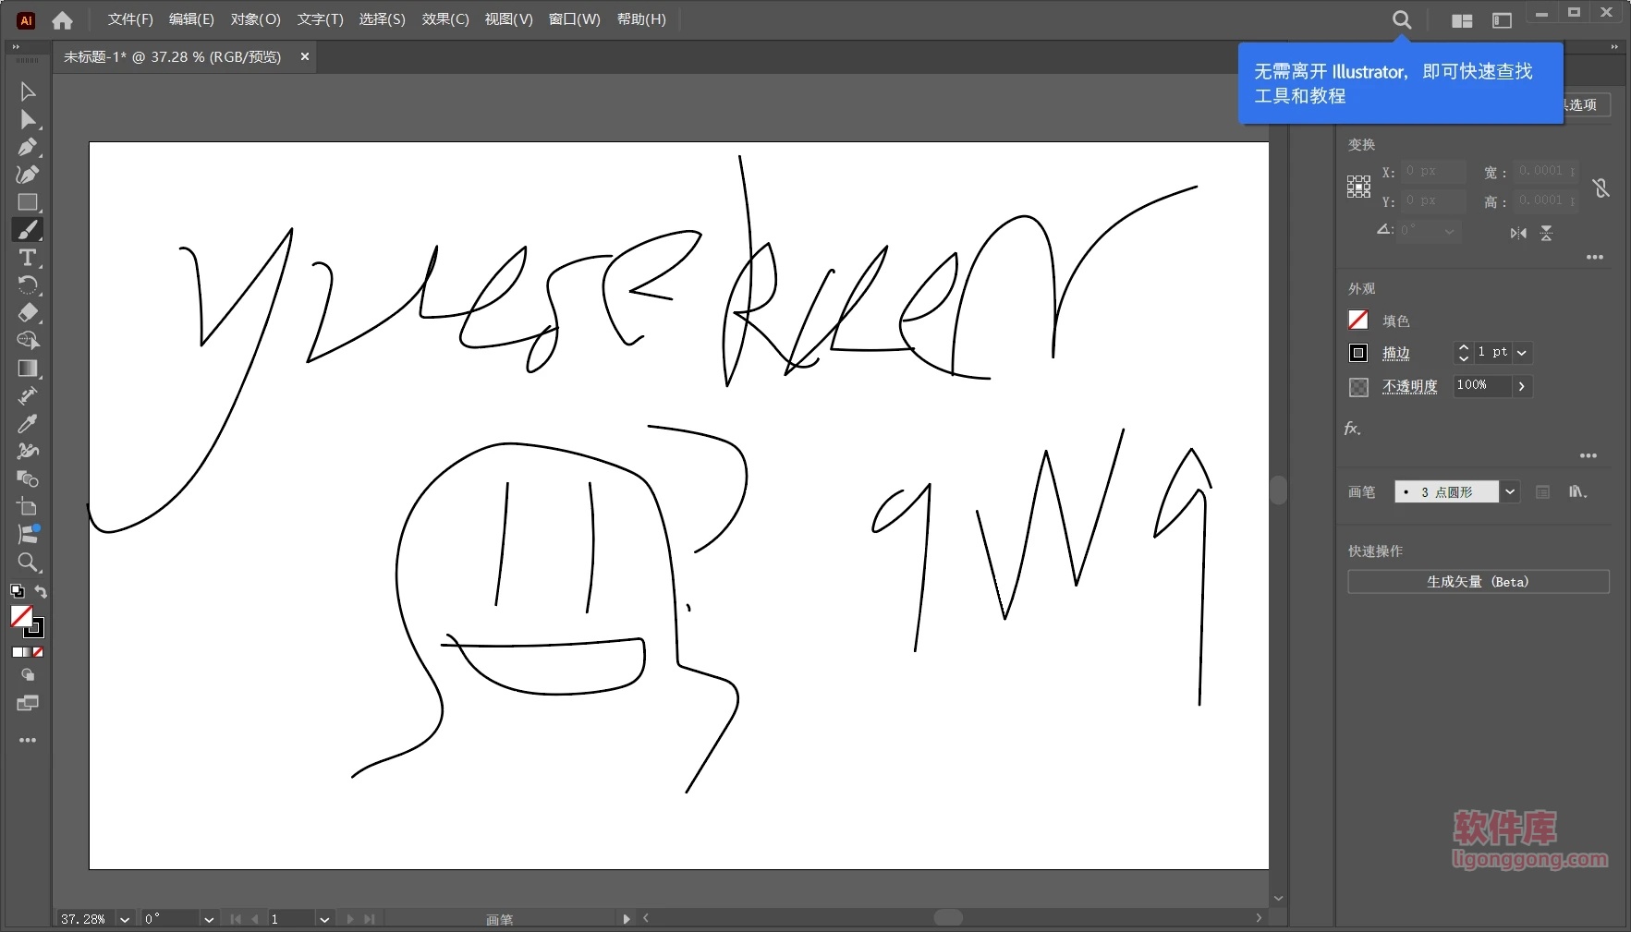The height and width of the screenshot is (932, 1631).
Task: Click the vertical canvas scrollbar thumb
Action: coord(1278,490)
